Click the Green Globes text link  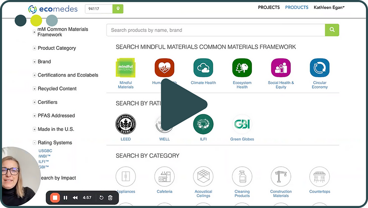[x=242, y=139]
